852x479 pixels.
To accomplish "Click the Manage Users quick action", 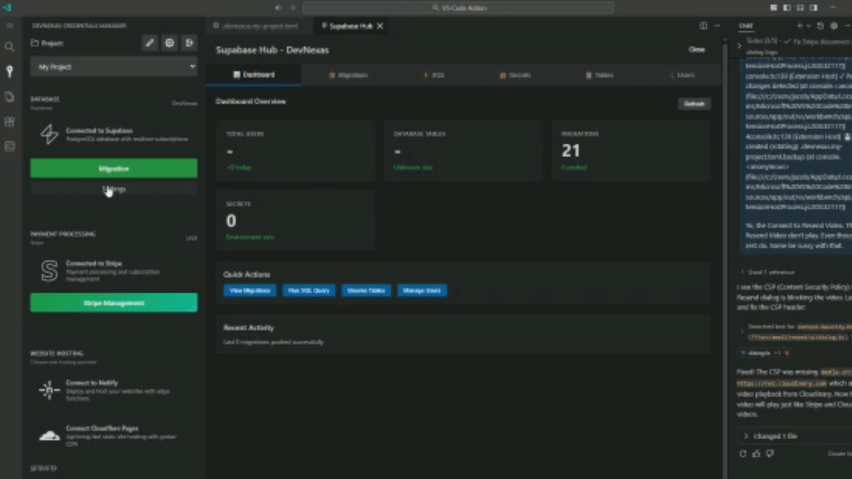I will click(422, 290).
